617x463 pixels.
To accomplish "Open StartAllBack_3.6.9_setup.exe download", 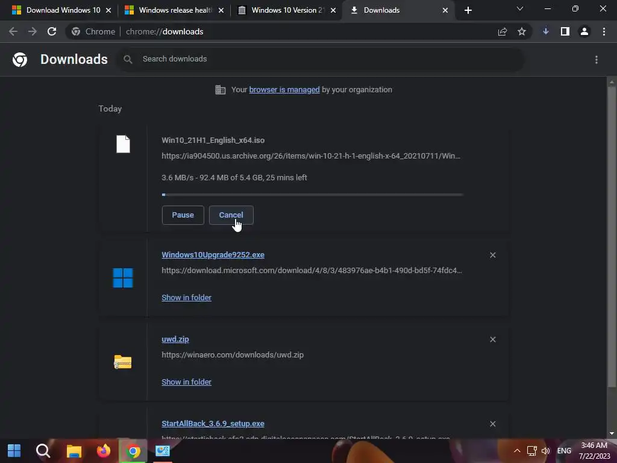I will pos(213,424).
